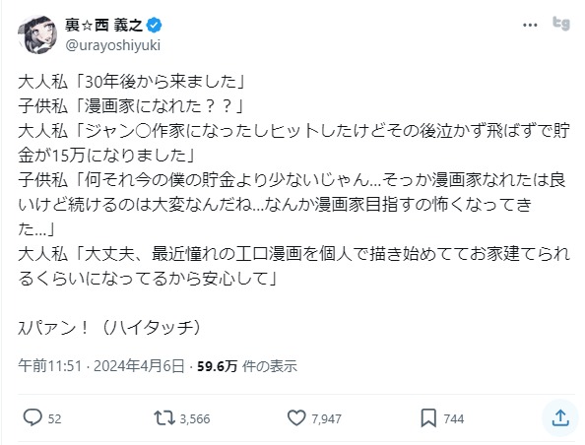Viewport: 585px width, 445px height.
Task: Click the repost arrows icon
Action: click(x=164, y=417)
